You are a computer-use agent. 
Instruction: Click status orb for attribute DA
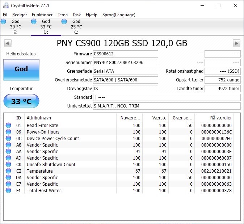[x=8, y=177]
